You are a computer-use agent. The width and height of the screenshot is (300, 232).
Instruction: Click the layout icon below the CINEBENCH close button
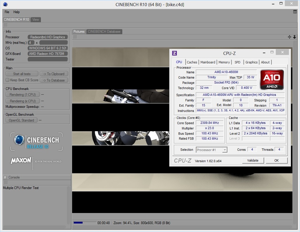pos(295,12)
